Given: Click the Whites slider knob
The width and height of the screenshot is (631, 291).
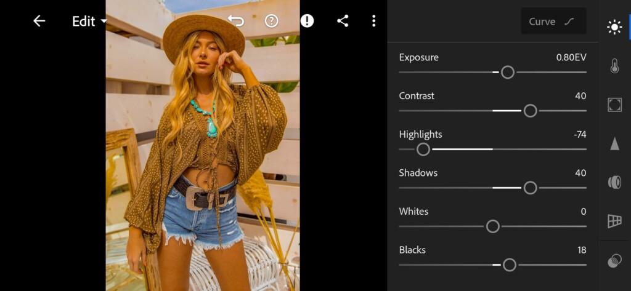Looking at the screenshot, I should [x=492, y=226].
